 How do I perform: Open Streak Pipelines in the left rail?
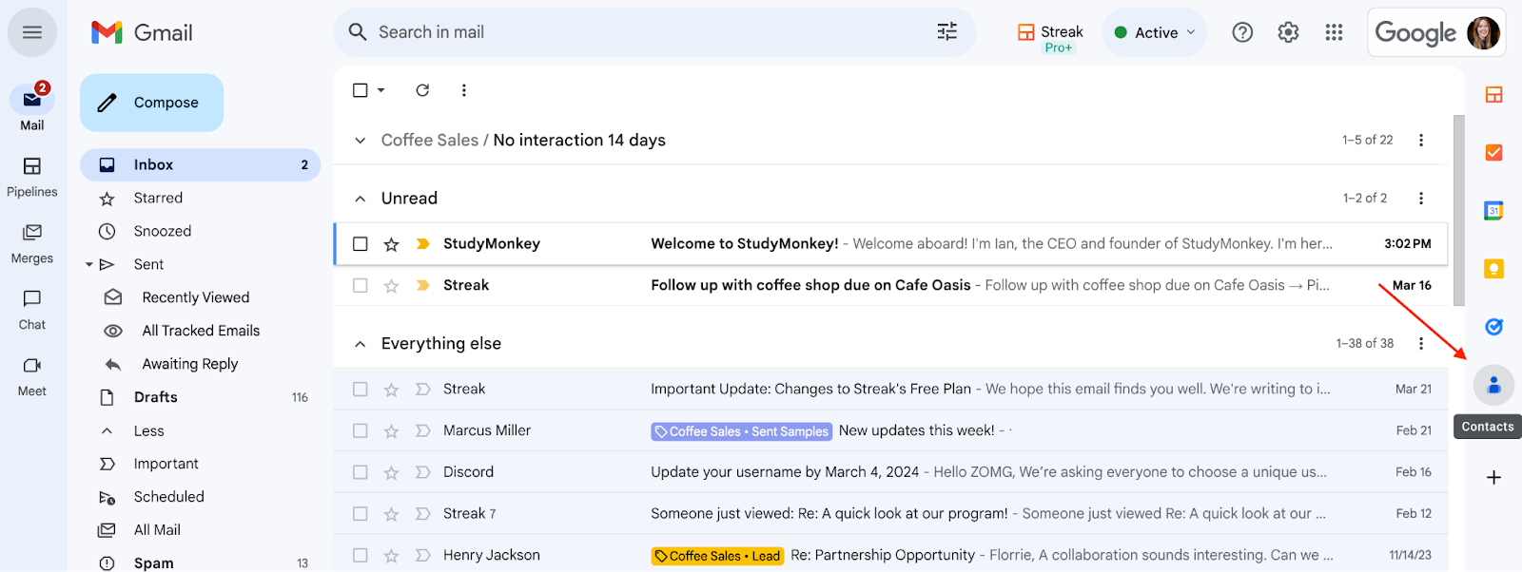(32, 177)
